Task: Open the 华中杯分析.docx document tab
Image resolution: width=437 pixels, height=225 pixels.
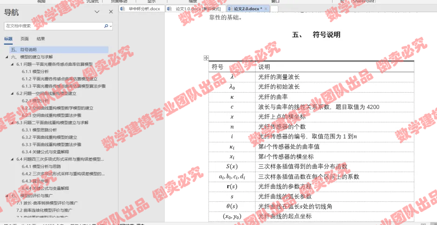Action: tap(146, 8)
